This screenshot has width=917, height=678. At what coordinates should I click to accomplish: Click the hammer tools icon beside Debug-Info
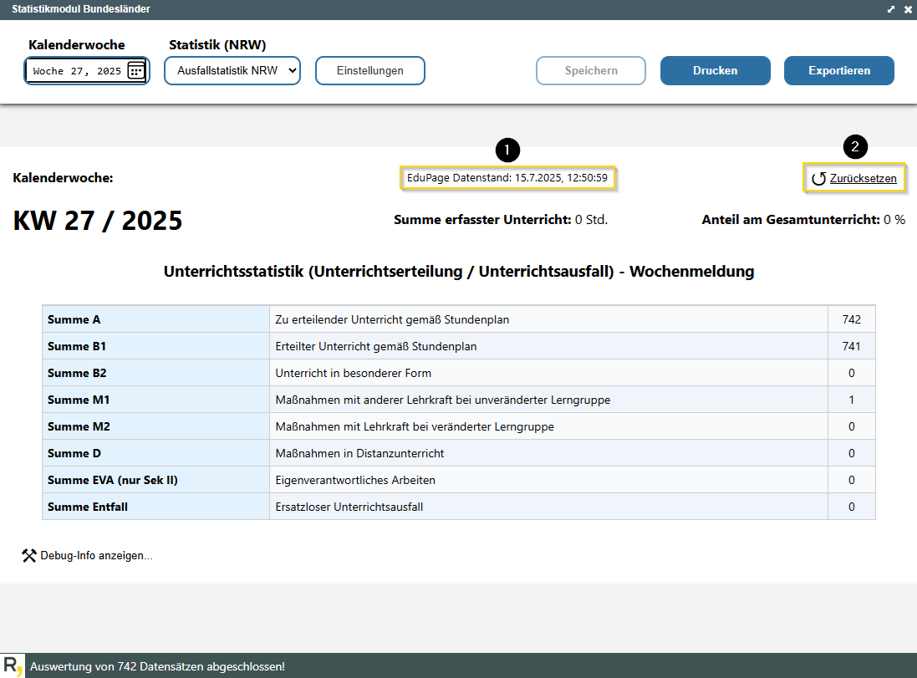click(28, 556)
